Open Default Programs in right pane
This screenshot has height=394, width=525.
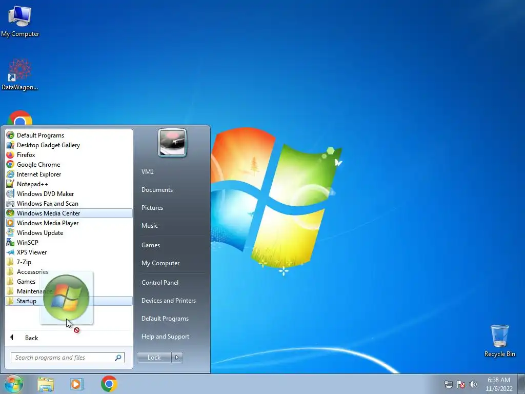[x=165, y=319]
